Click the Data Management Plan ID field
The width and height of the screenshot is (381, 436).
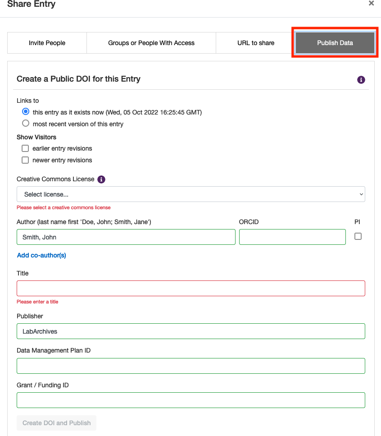pos(190,366)
